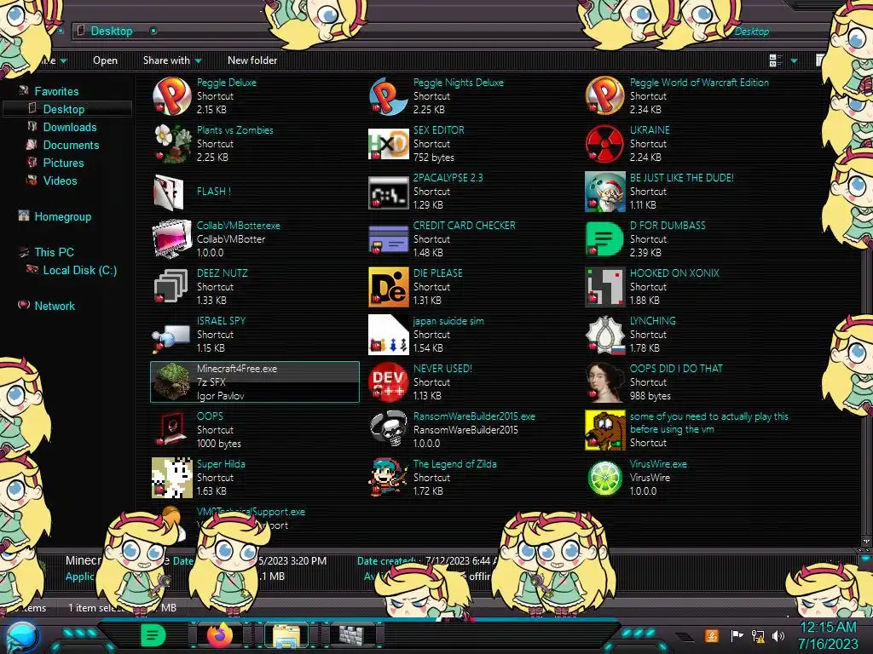This screenshot has height=654, width=873.
Task: Select the japan suicide sim file name
Action: 448,321
